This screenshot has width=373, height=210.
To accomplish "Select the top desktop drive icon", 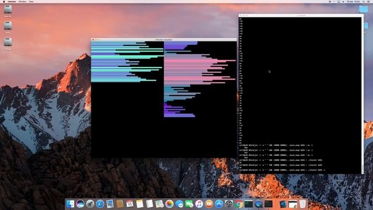I will [8, 9].
